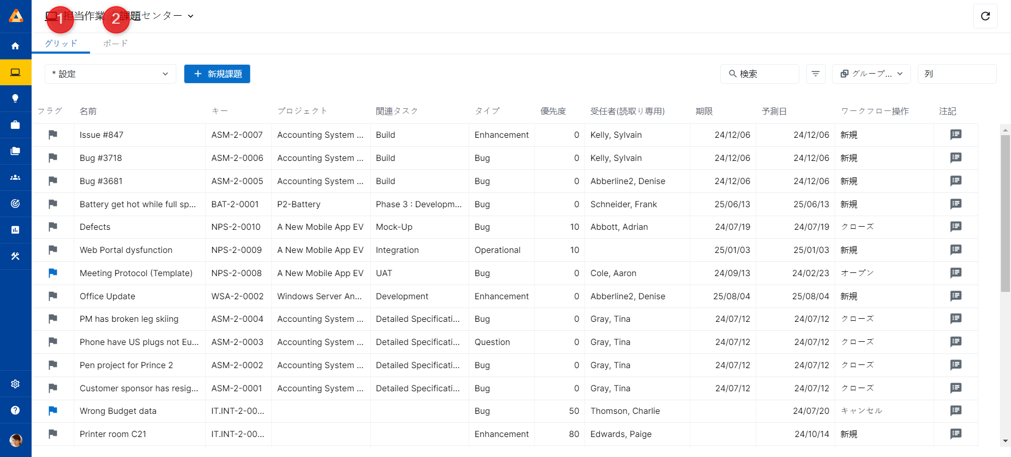Open the reports chart sidebar icon

[x=15, y=230]
